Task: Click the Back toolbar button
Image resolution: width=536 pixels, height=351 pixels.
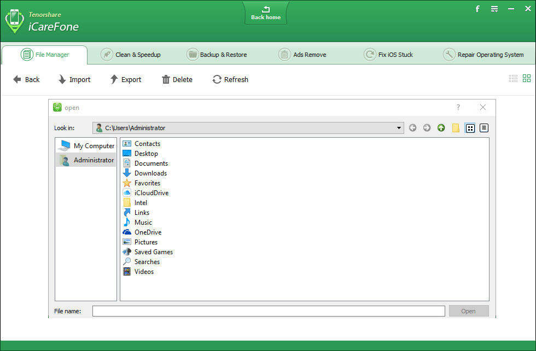Action: pos(26,80)
